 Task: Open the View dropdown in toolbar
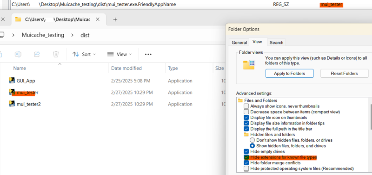(120, 54)
